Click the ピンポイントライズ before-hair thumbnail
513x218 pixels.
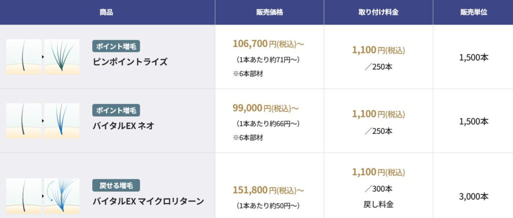(x=24, y=57)
